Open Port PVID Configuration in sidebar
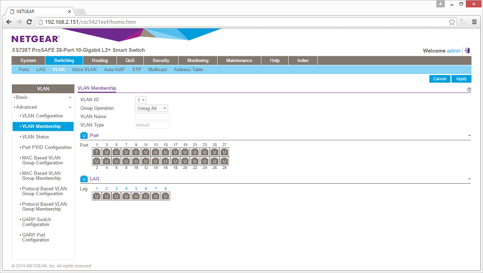The height and width of the screenshot is (273, 483). point(47,147)
